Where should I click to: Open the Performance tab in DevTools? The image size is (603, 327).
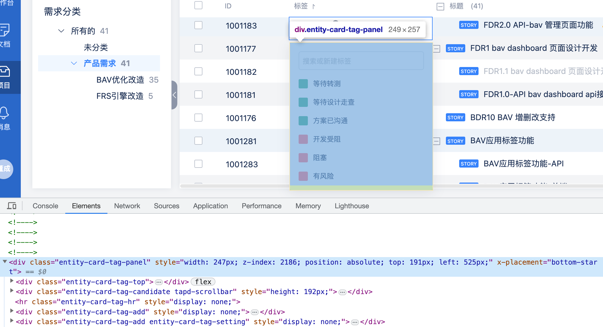[262, 206]
